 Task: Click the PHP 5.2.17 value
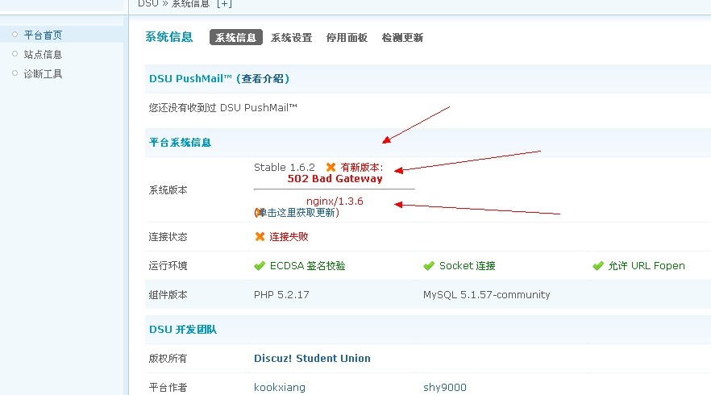click(x=281, y=295)
